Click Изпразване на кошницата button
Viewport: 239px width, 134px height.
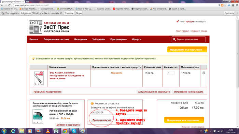[x=188, y=92]
